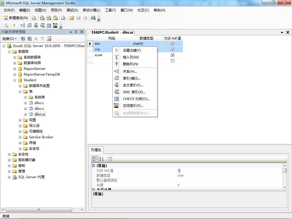This screenshot has width=292, height=219.
Task: Select the SQL Server 代理 node
Action: point(31,177)
